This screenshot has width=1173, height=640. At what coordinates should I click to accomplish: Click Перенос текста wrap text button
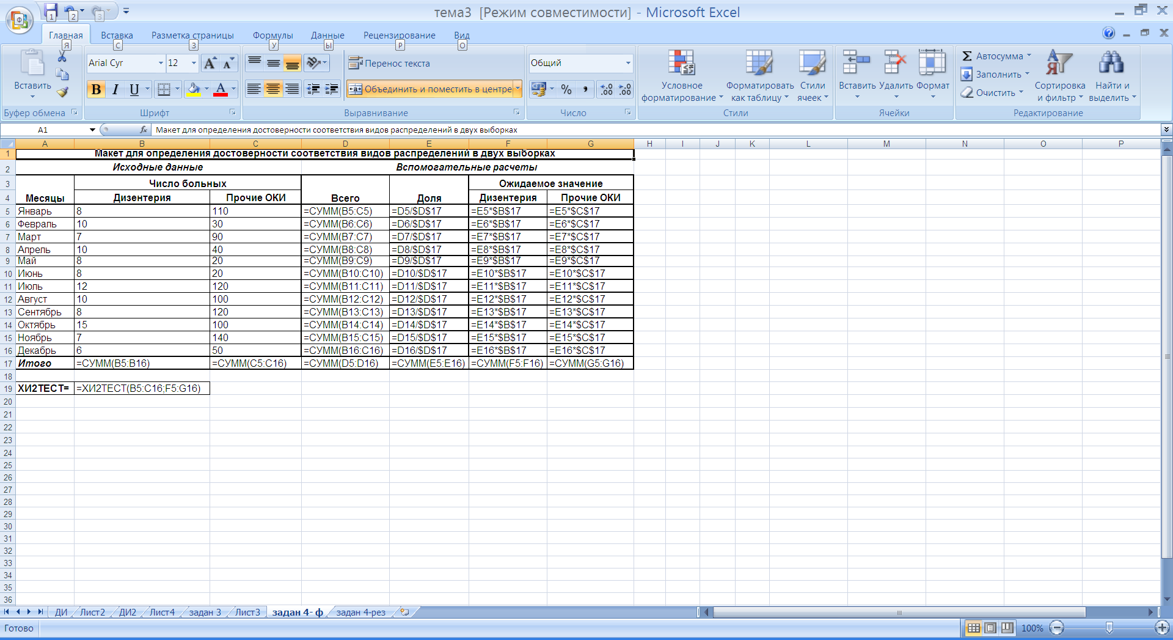(x=389, y=63)
